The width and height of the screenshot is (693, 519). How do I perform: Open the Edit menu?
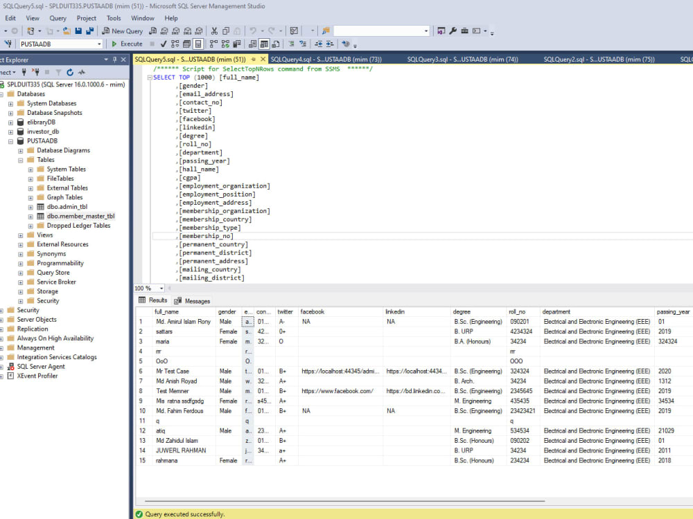pyautogui.click(x=10, y=18)
